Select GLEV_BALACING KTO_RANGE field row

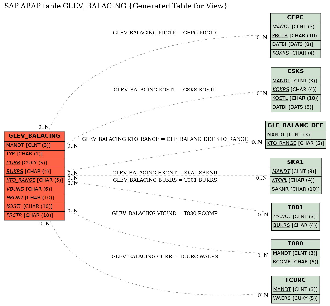(35, 180)
